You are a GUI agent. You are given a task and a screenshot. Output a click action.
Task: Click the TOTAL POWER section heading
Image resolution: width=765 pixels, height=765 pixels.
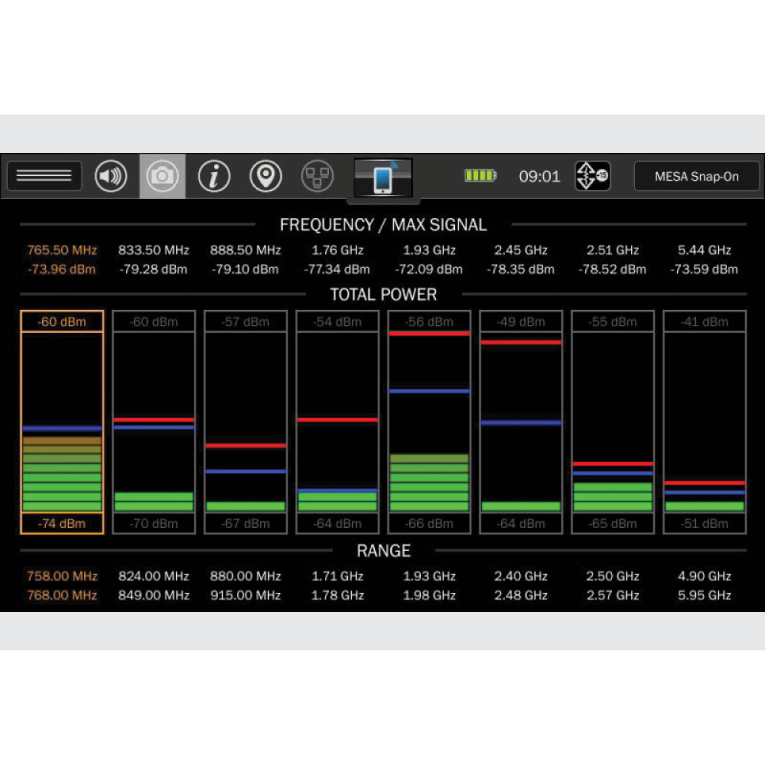tap(383, 295)
